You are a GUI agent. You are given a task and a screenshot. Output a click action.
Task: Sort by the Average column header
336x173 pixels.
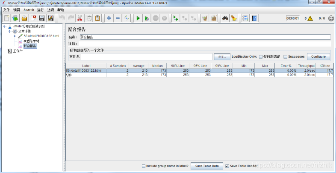click(139, 66)
